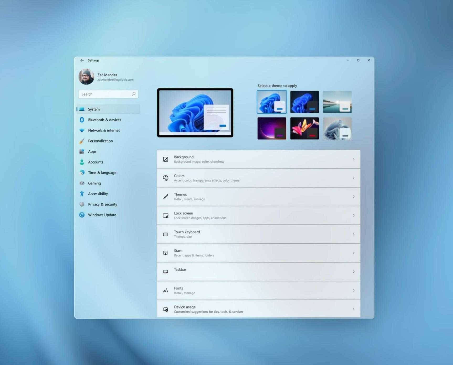The image size is (453, 365).
Task: Apply the gray bloom theme
Action: (x=337, y=128)
